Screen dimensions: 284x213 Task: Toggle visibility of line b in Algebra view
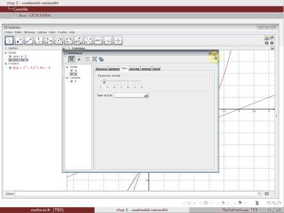tap(10, 60)
